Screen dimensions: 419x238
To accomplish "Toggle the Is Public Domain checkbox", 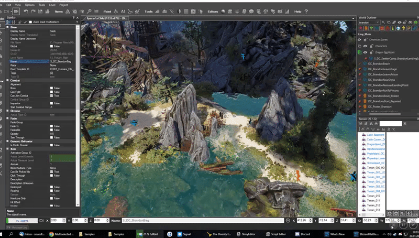I will coord(51,145).
